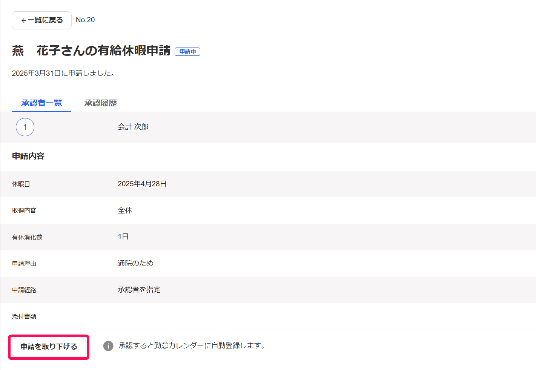This screenshot has width=536, height=370.
Task: Click the info icon beside the auto-registration note
Action: point(108,346)
